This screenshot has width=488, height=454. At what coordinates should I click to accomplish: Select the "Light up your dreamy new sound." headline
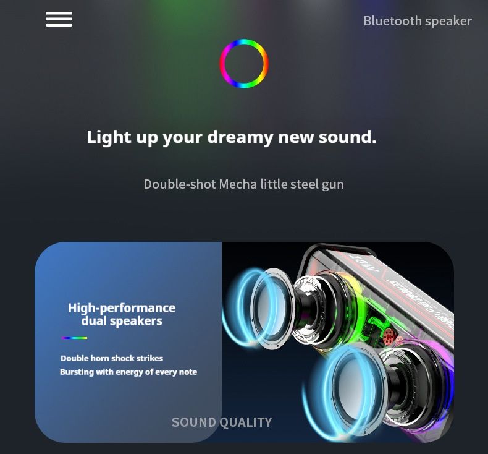click(x=232, y=137)
